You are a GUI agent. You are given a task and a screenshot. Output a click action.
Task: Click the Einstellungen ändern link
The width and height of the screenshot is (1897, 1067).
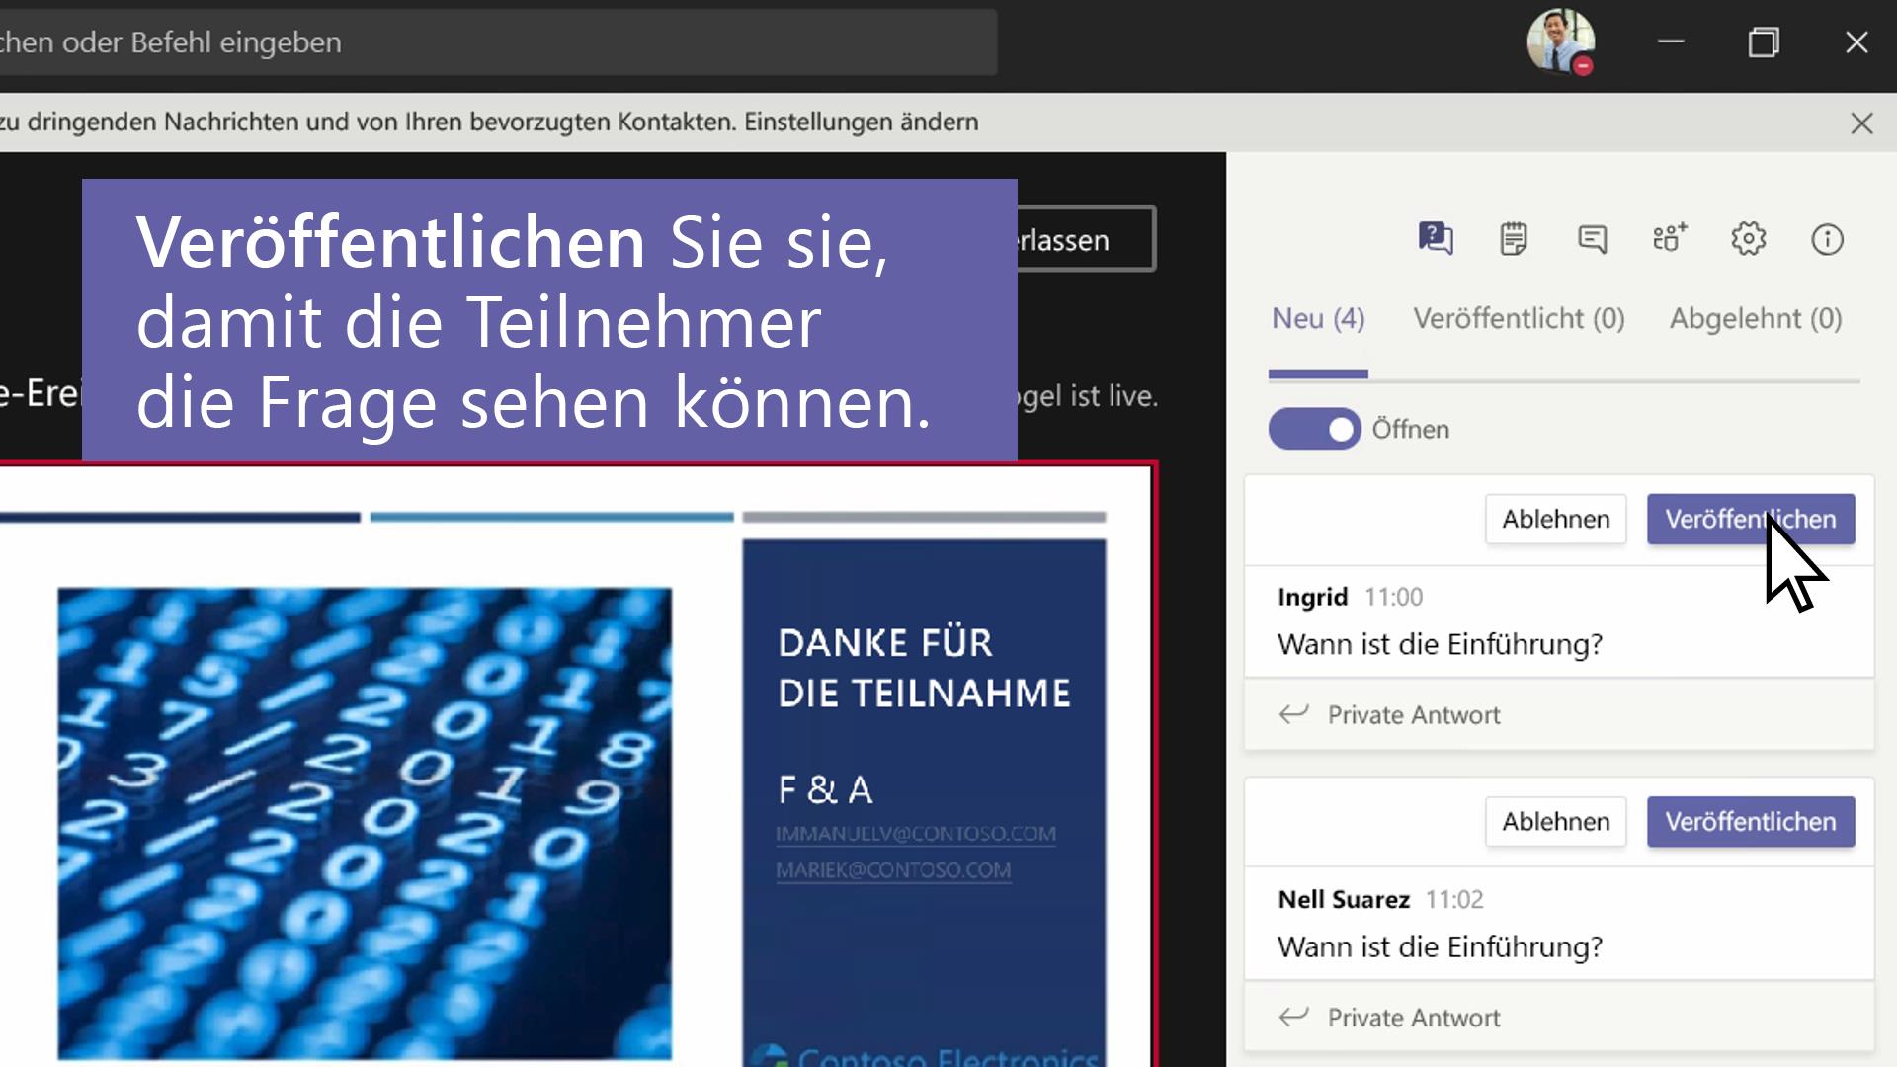point(862,122)
